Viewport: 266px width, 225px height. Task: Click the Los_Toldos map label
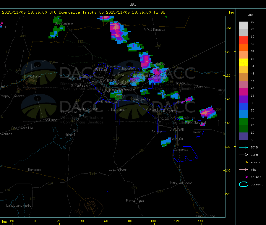(x=118, y=169)
